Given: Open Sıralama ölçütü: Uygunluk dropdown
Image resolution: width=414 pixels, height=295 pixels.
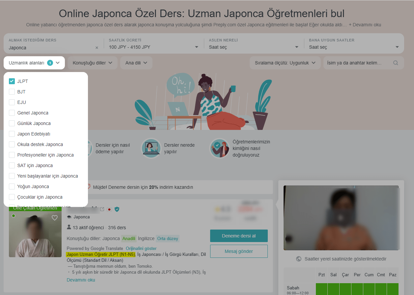Looking at the screenshot, I should coord(285,63).
